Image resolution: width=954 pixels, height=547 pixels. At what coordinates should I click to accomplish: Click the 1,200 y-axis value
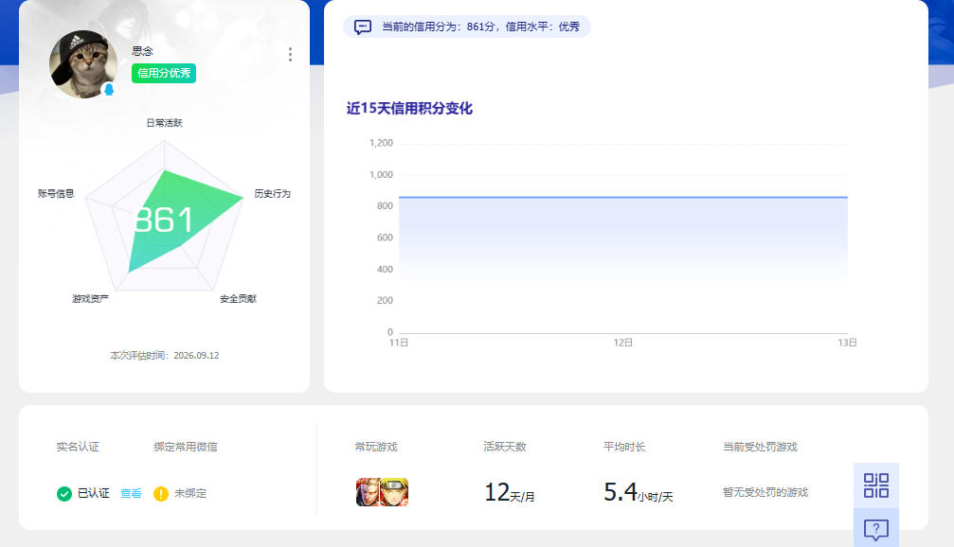pyautogui.click(x=382, y=144)
